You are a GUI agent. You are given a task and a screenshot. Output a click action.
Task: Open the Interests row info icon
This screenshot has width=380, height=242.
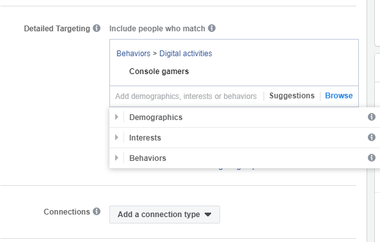tap(372, 137)
